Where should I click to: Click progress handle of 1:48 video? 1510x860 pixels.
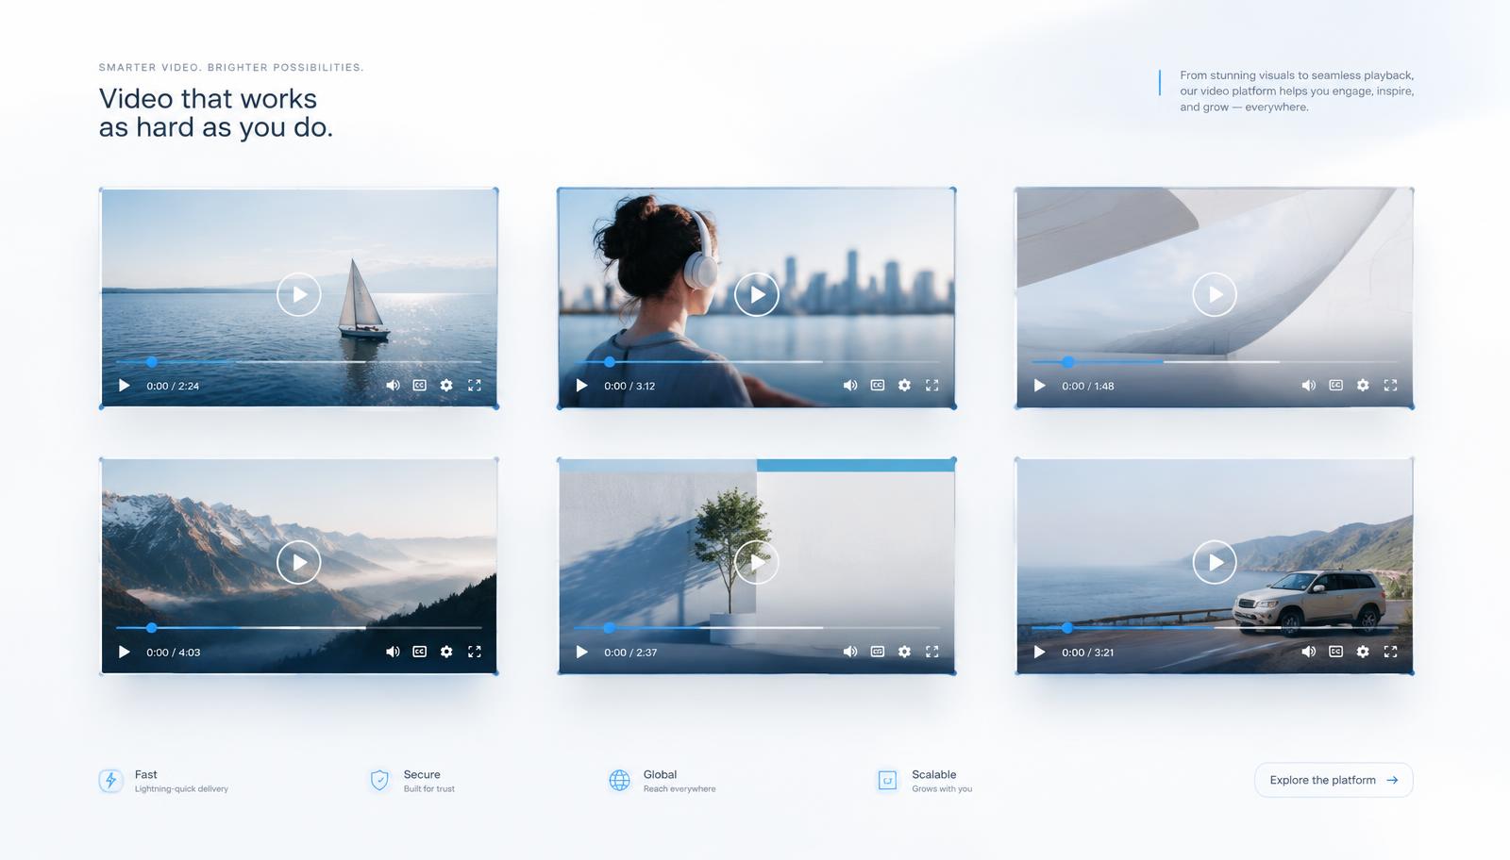(x=1067, y=361)
